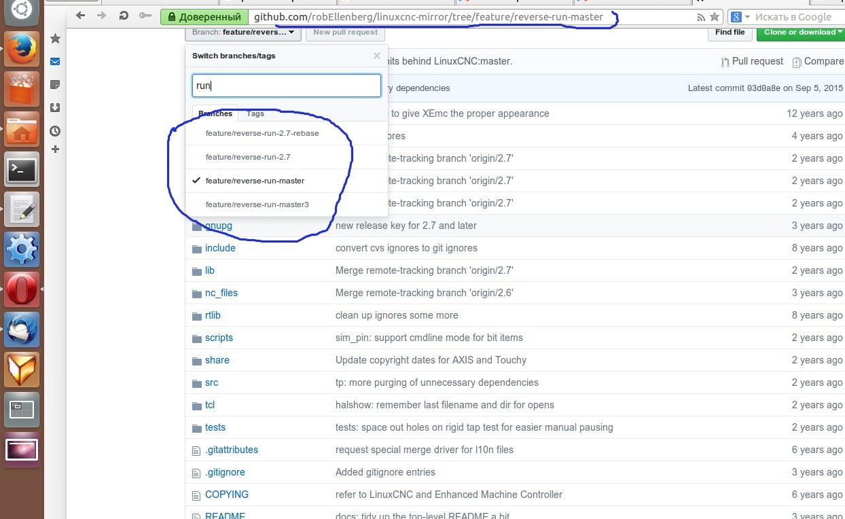Click the folder icon beside nc_files

click(x=196, y=293)
